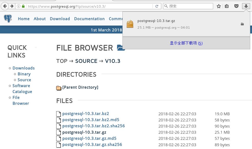
Task: Open the [Parent Directory] link
Action: (80, 87)
